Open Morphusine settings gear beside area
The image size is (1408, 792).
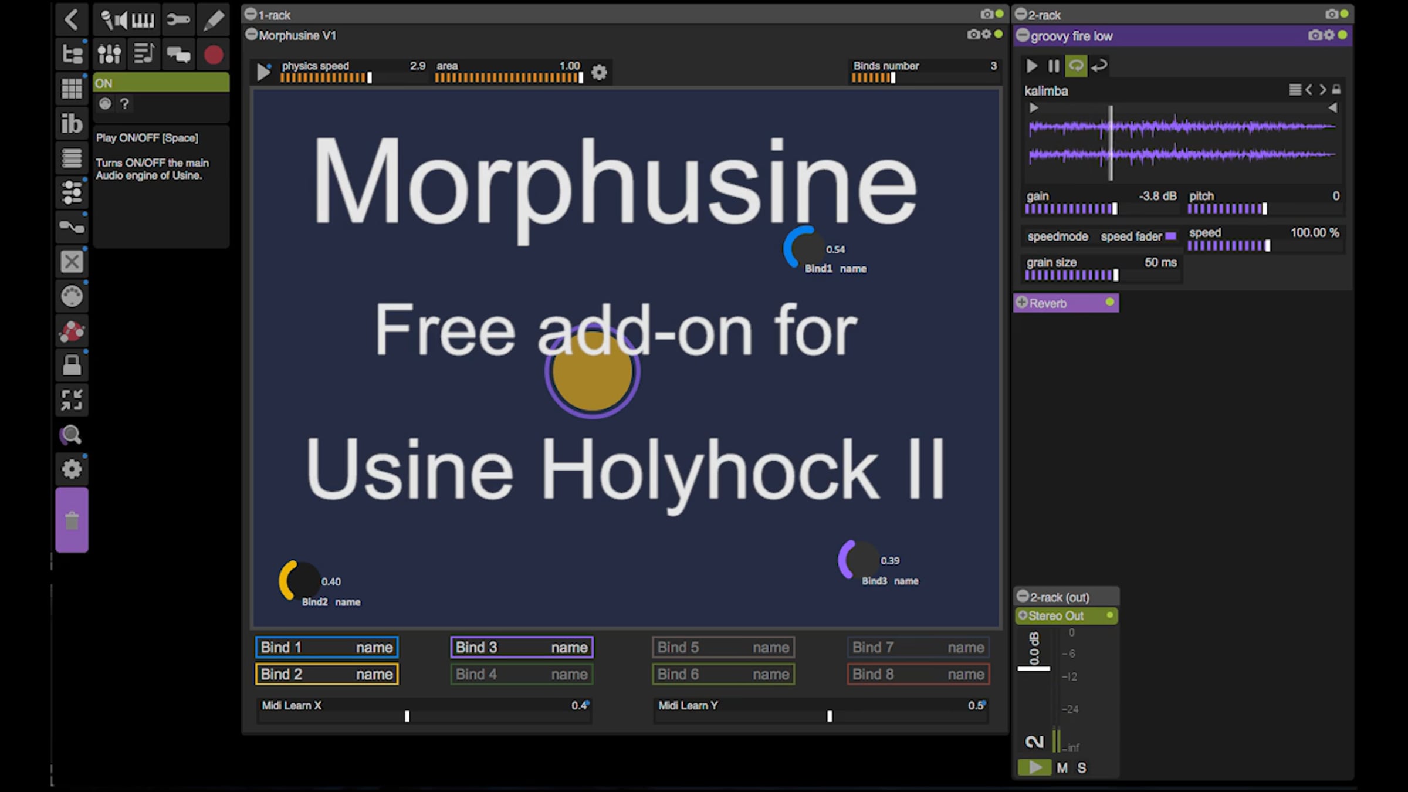point(599,73)
